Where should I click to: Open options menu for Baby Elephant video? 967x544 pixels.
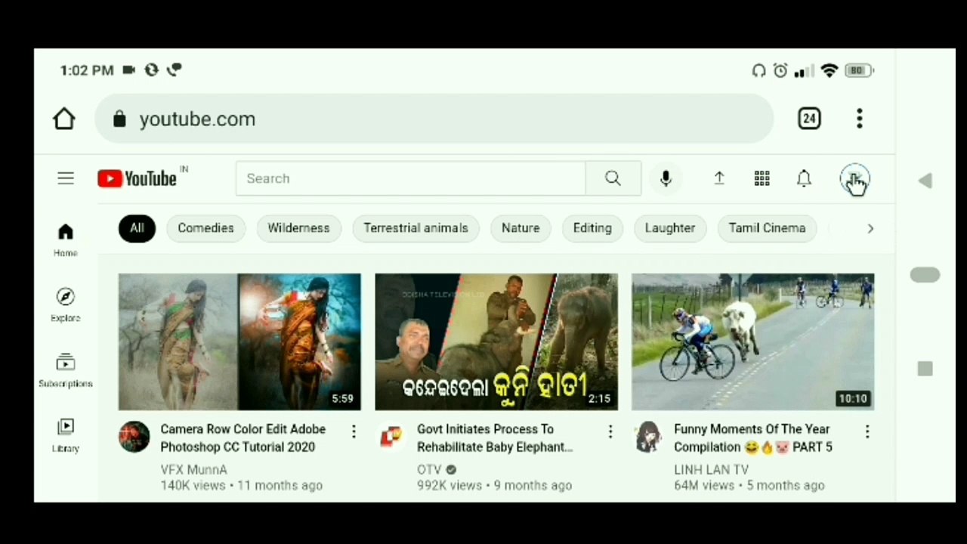pos(610,431)
